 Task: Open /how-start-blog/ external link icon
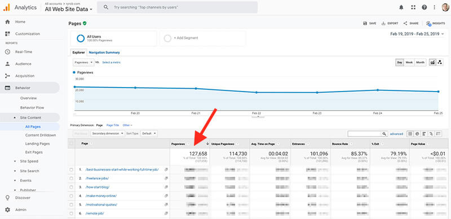[x=166, y=187]
